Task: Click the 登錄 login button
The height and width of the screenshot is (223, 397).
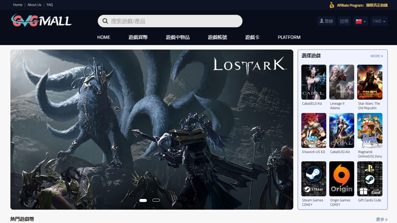Action: 327,21
